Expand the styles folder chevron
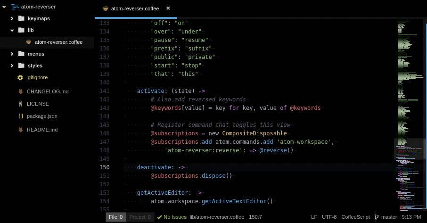Screen dimensions: 427x223 (12, 66)
